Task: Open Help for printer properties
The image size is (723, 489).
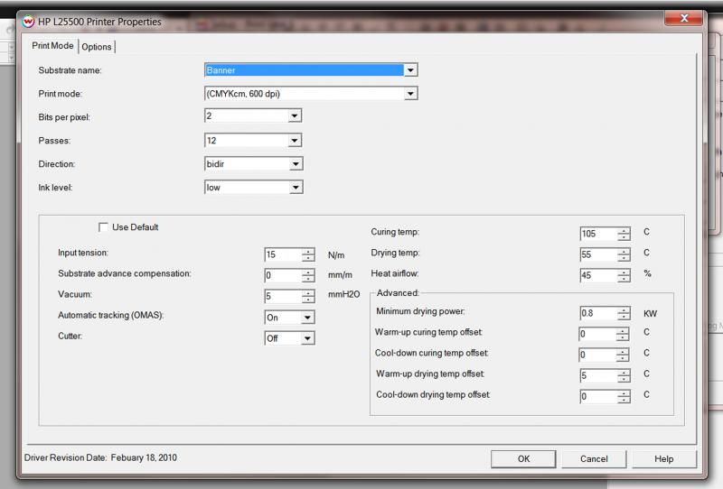Action: pos(664,458)
